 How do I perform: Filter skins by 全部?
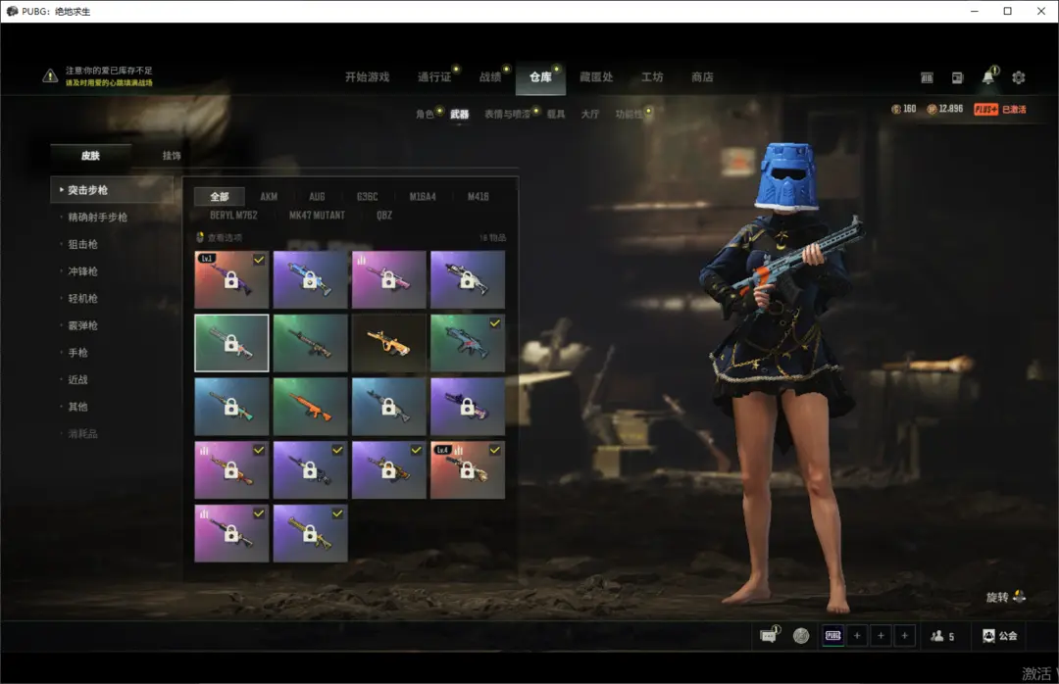pos(220,197)
